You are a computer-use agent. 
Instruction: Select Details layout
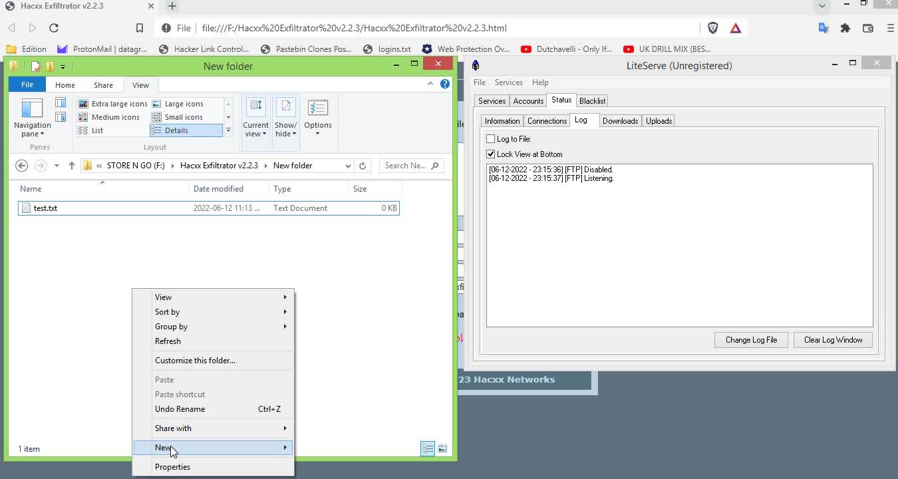pyautogui.click(x=186, y=130)
